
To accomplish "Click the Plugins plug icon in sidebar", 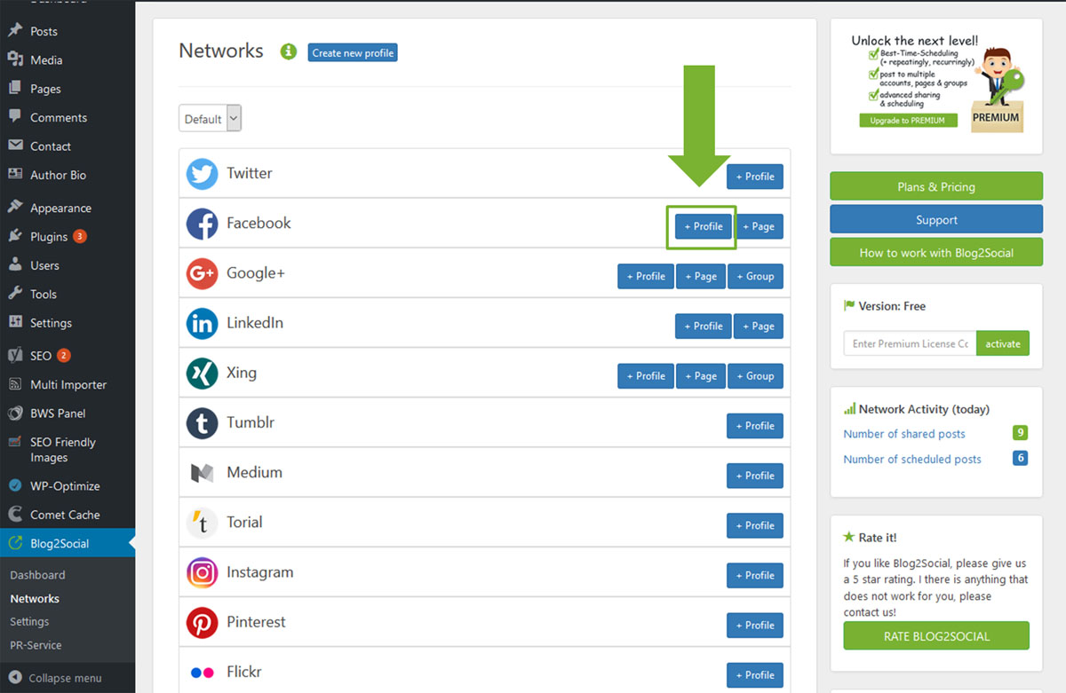I will click(15, 237).
